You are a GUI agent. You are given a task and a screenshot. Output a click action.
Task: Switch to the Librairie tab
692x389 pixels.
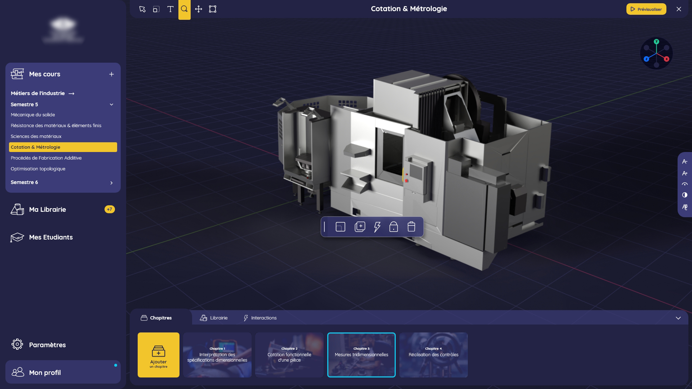click(214, 318)
